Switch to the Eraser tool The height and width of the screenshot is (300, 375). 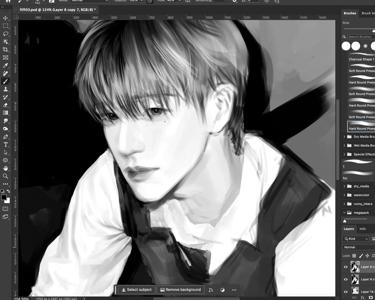click(x=5, y=105)
